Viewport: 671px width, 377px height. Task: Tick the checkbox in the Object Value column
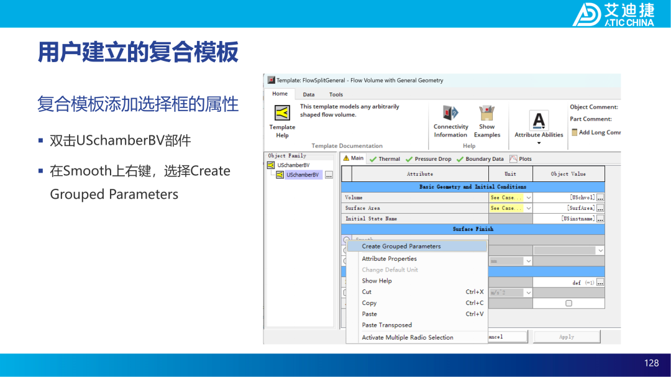point(568,303)
